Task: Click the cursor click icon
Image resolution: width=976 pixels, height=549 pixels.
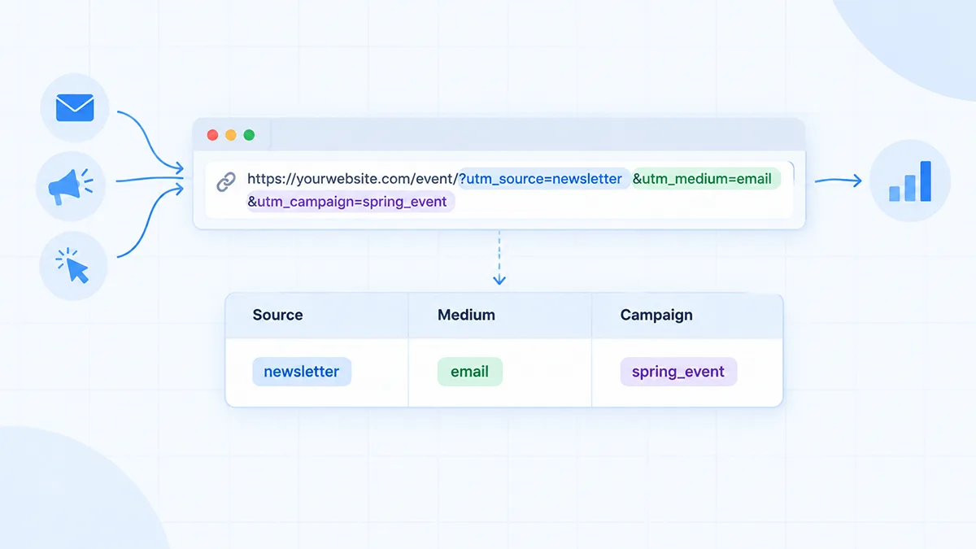Action: (72, 266)
